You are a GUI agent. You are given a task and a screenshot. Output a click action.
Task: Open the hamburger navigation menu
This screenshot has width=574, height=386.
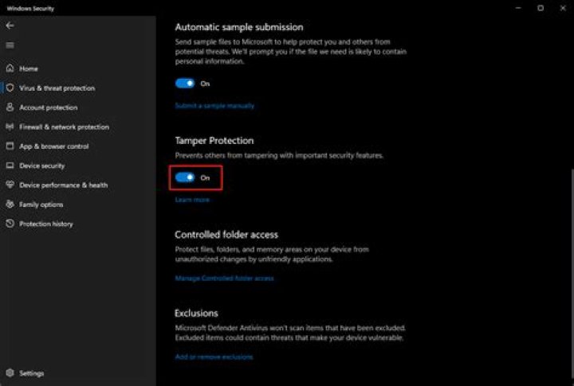click(10, 45)
